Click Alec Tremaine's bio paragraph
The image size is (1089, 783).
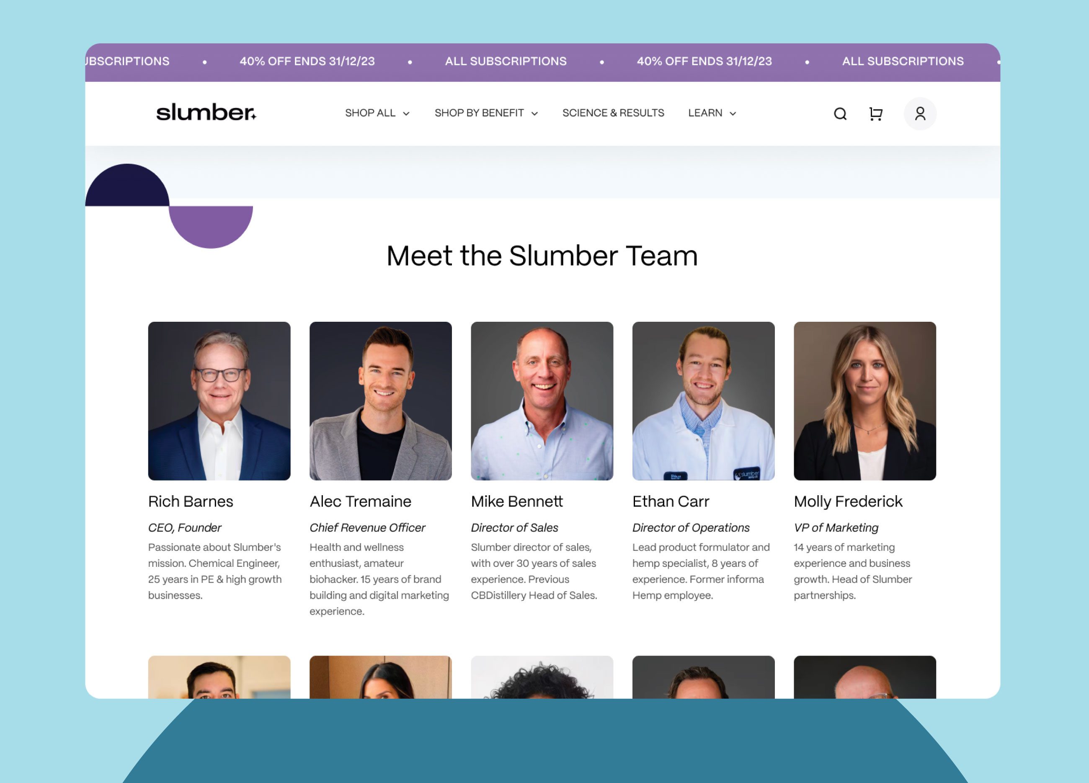tap(379, 579)
